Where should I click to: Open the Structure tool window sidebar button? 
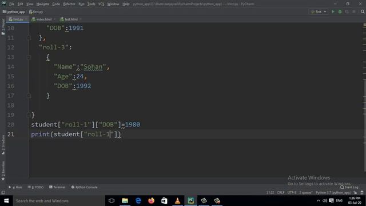click(x=3, y=145)
